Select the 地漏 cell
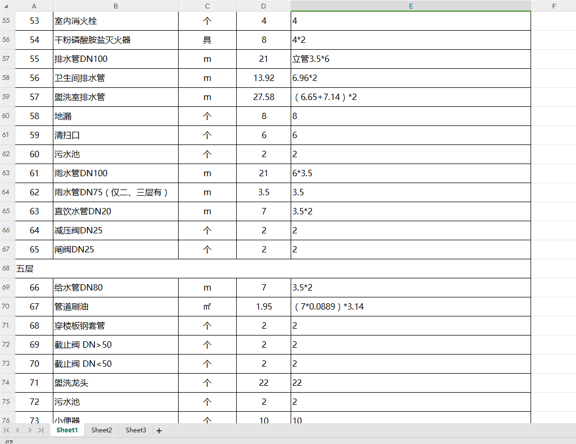The width and height of the screenshot is (576, 444). pyautogui.click(x=116, y=116)
